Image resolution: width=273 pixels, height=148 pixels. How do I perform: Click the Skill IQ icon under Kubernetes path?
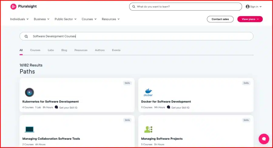56,107
